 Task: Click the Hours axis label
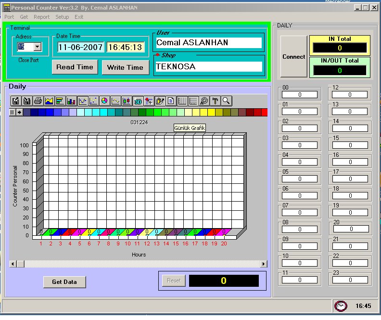[x=139, y=255]
